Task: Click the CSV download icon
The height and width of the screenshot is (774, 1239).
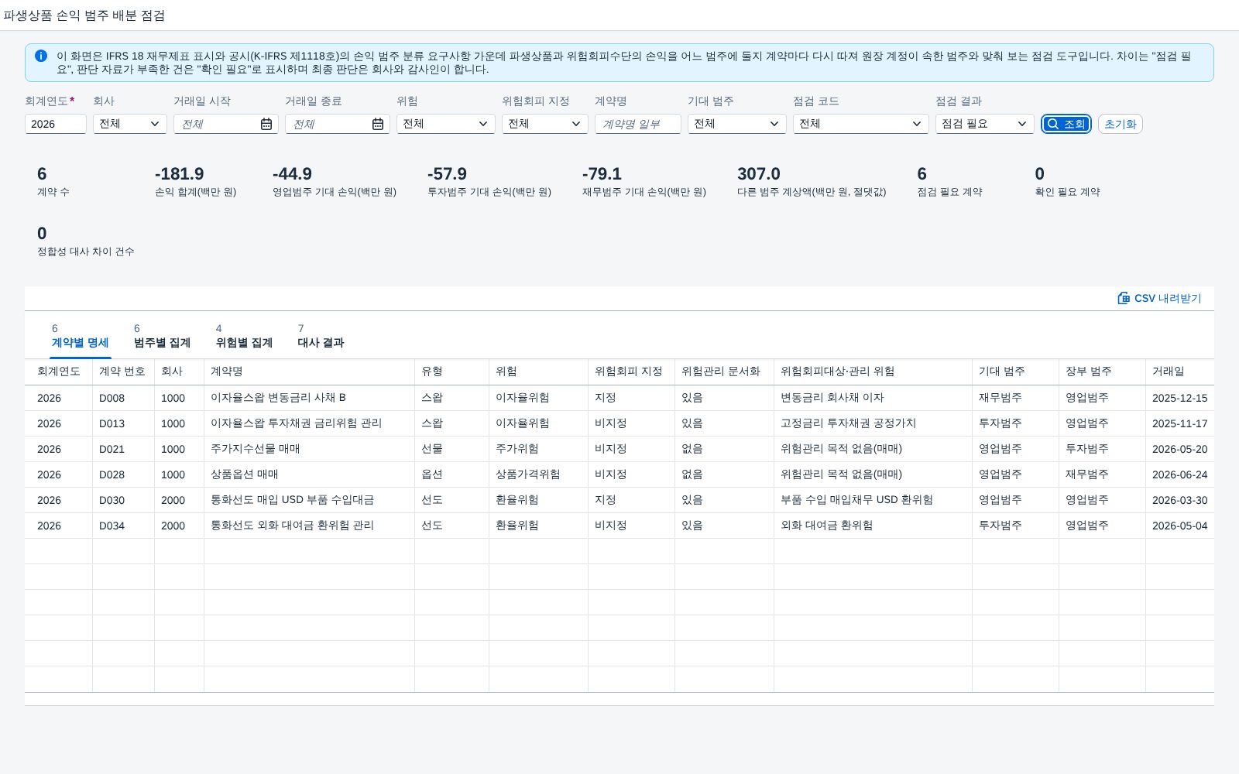Action: [1124, 298]
